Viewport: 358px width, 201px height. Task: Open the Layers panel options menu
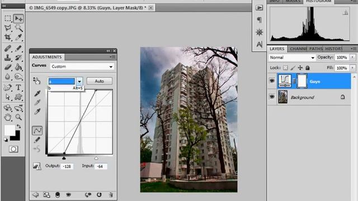353,49
